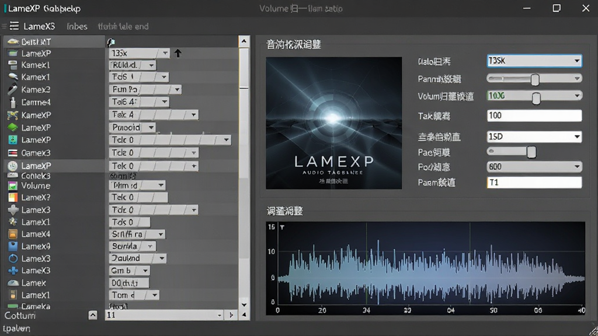Open the LameX3 menu
Screen dimensions: 598x336
39,26
